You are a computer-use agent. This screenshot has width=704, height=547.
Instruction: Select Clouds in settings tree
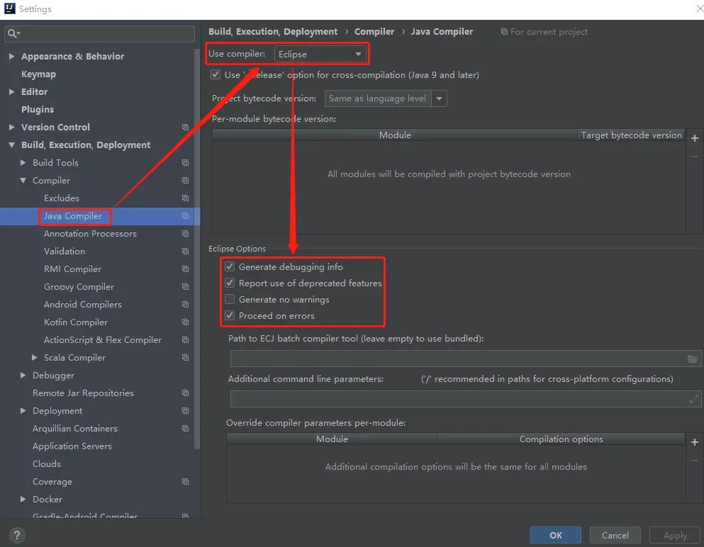(47, 463)
